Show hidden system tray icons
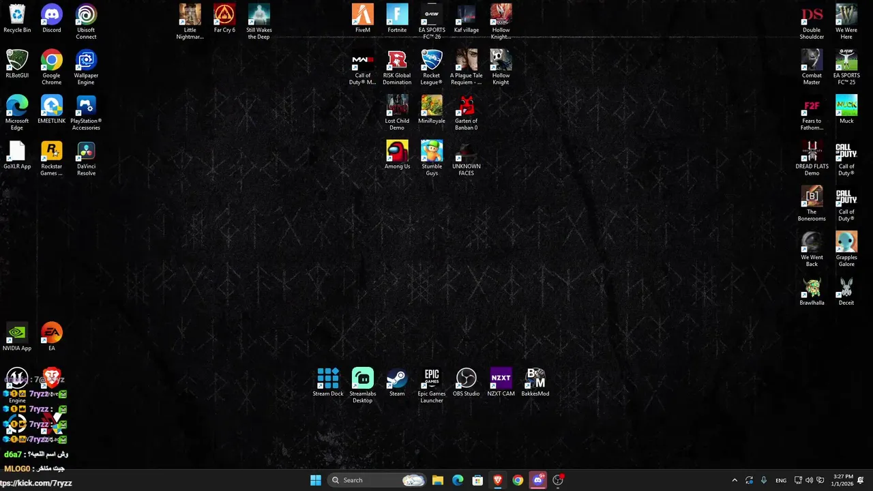 [x=735, y=480]
